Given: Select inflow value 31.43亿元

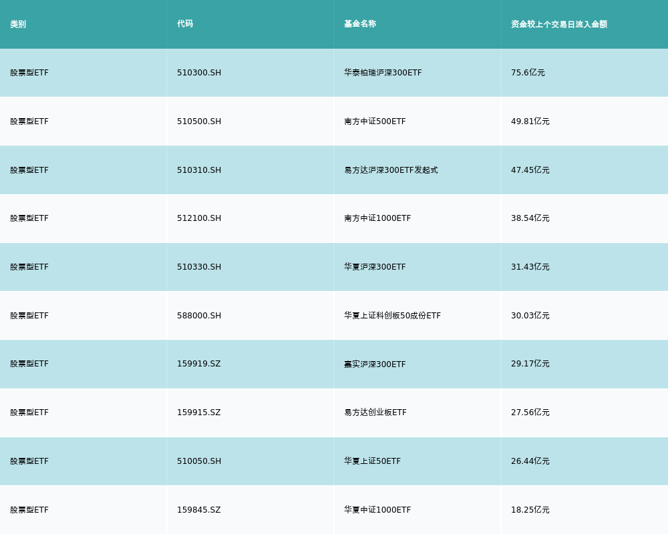Looking at the screenshot, I should click(x=530, y=267).
